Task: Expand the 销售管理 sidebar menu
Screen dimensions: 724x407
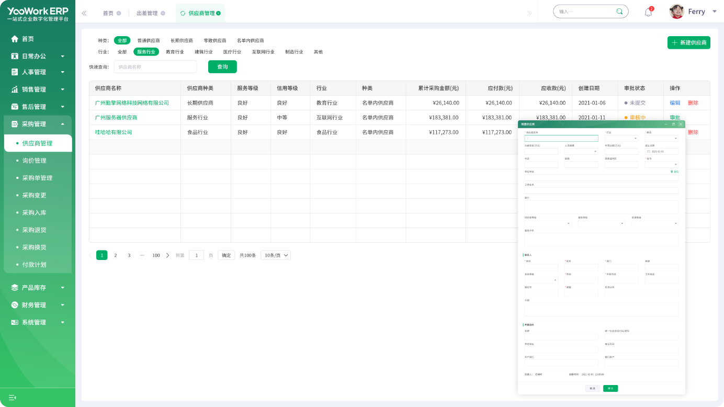Action: pyautogui.click(x=38, y=89)
